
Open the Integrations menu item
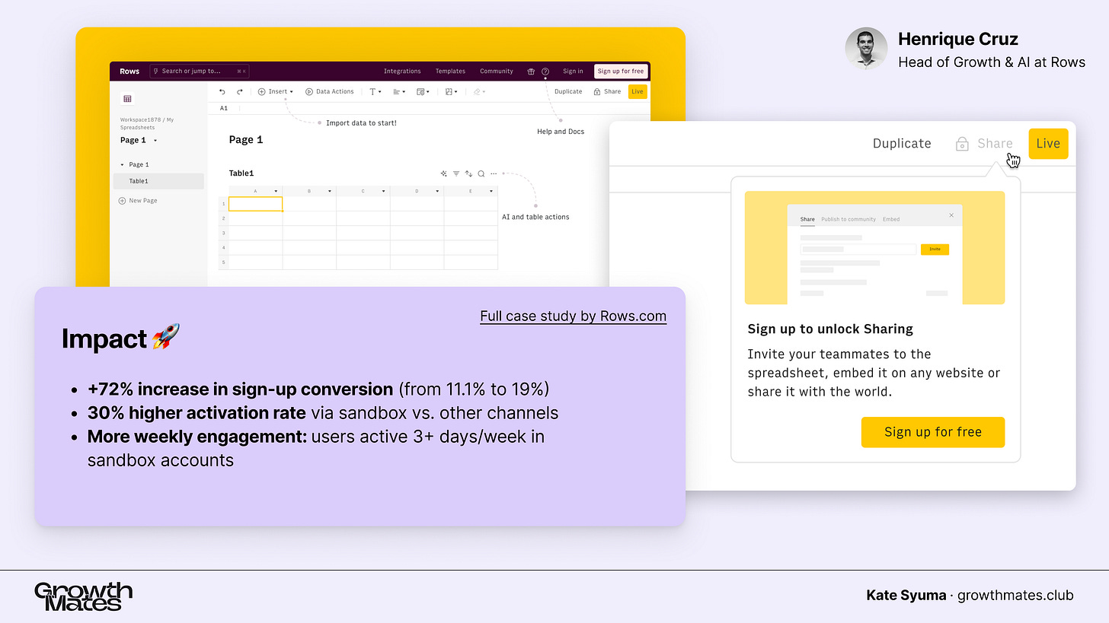[x=402, y=72]
